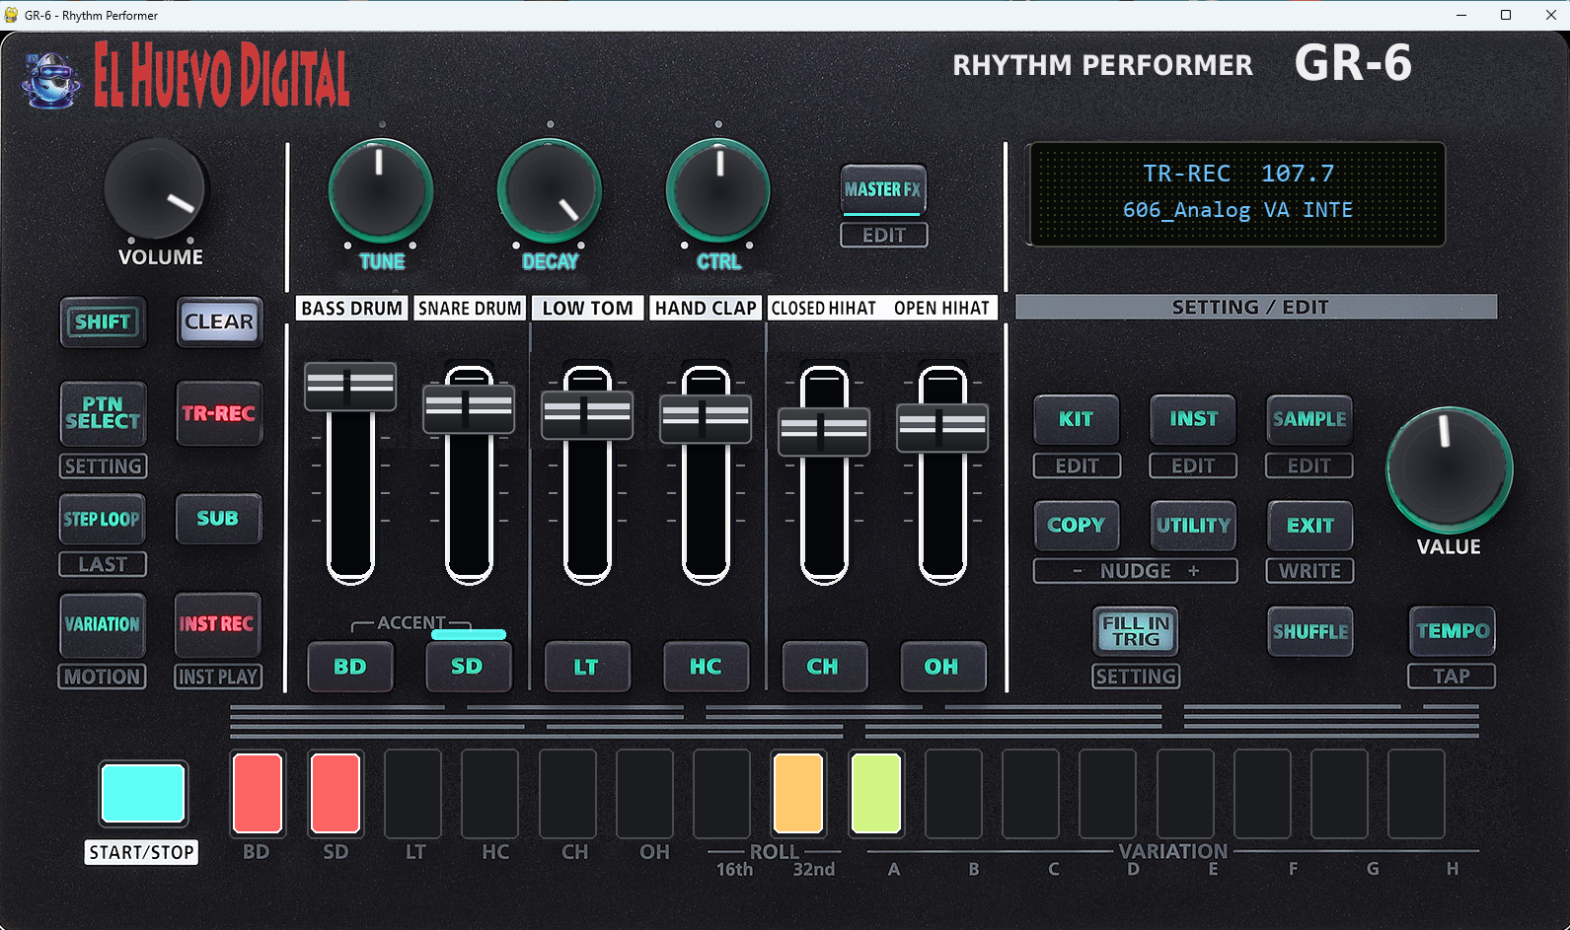
Task: Select green variation A pad
Action: 876,793
